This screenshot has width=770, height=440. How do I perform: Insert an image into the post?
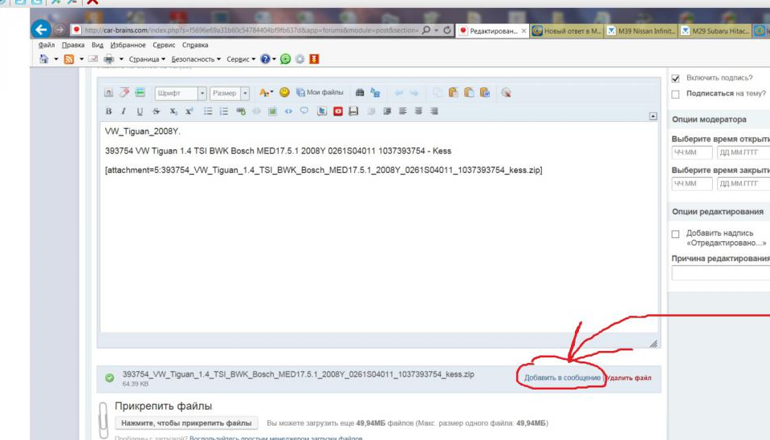272,111
